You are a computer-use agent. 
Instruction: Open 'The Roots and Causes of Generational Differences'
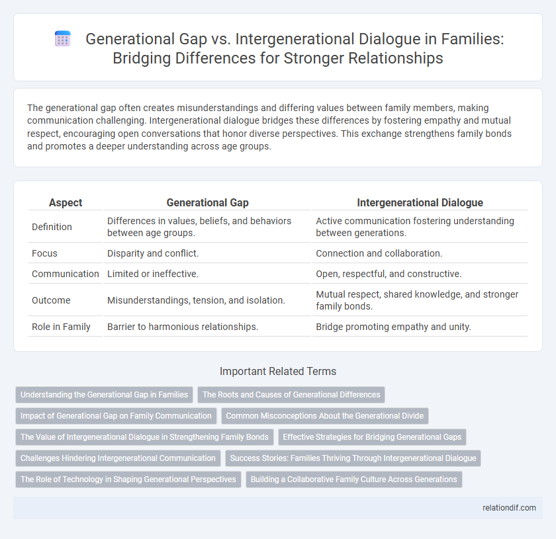pyautogui.click(x=291, y=395)
